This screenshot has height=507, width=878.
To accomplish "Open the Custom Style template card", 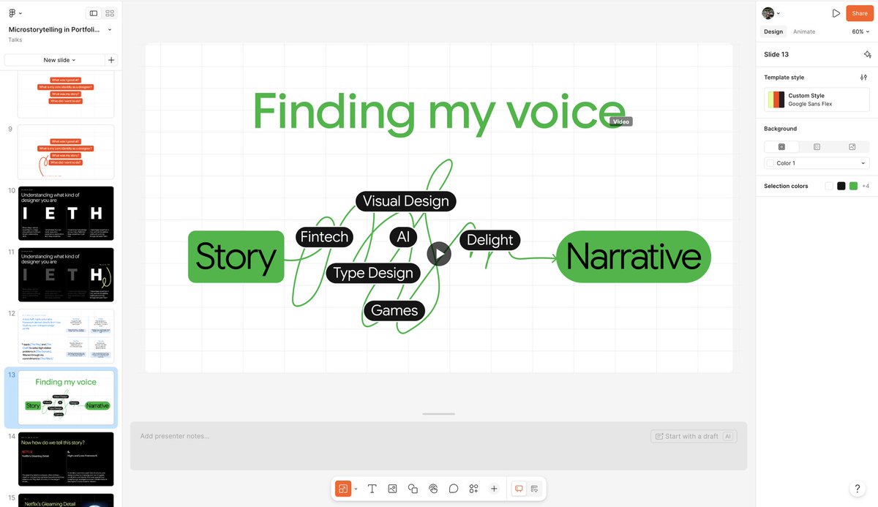I will (817, 99).
